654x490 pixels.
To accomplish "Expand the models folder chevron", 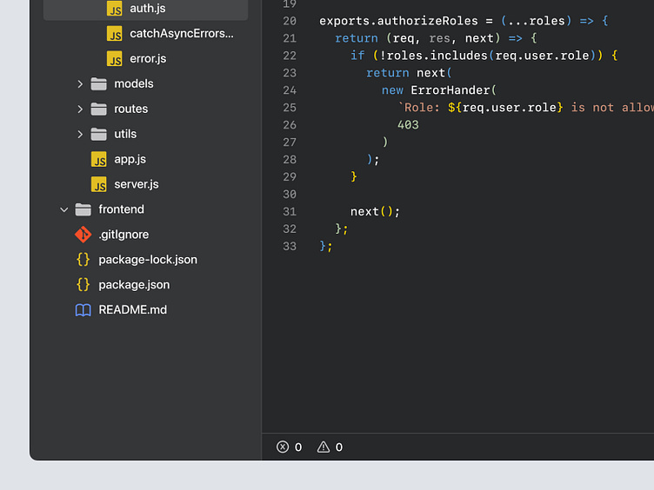I will pos(80,84).
